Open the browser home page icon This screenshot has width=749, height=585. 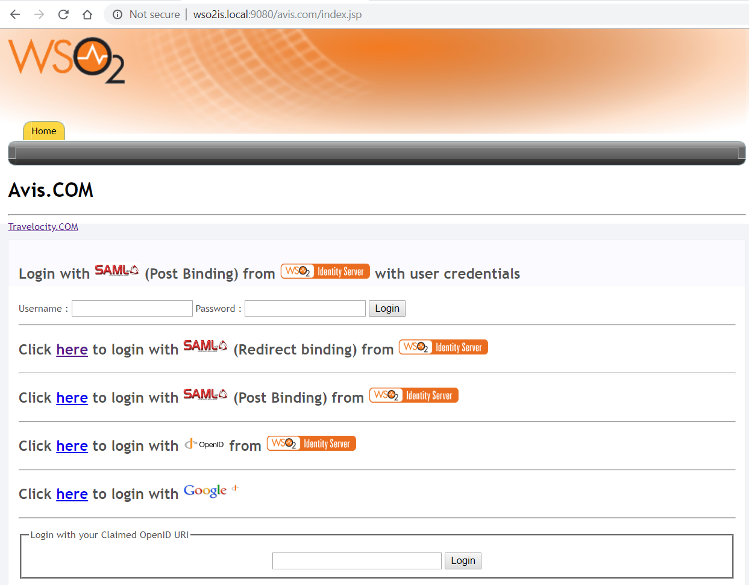point(87,14)
